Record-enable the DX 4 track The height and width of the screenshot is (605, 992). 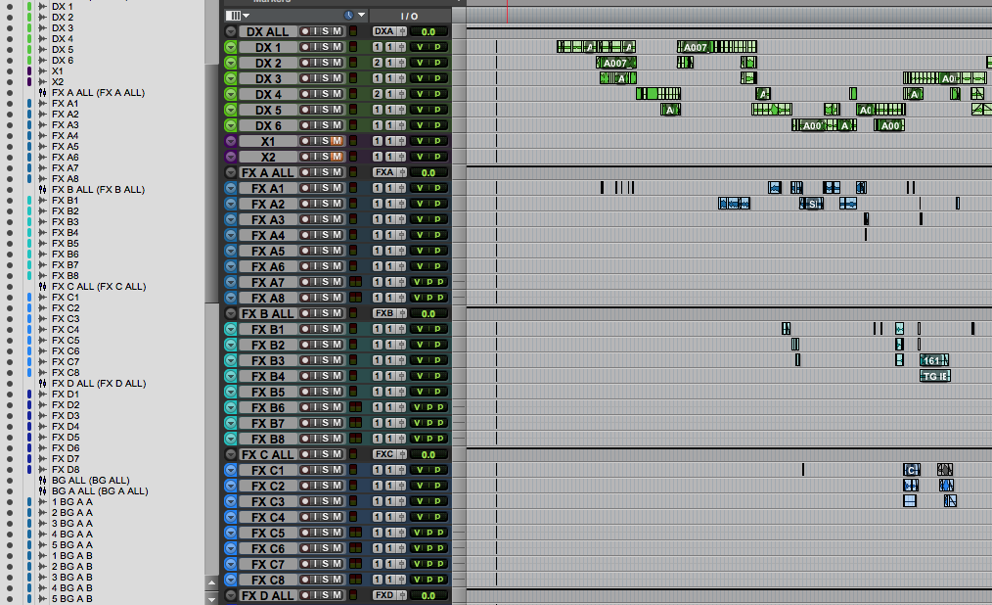[x=305, y=94]
